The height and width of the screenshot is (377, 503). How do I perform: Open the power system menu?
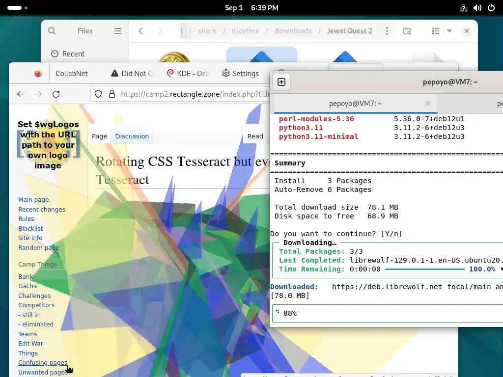pos(491,8)
